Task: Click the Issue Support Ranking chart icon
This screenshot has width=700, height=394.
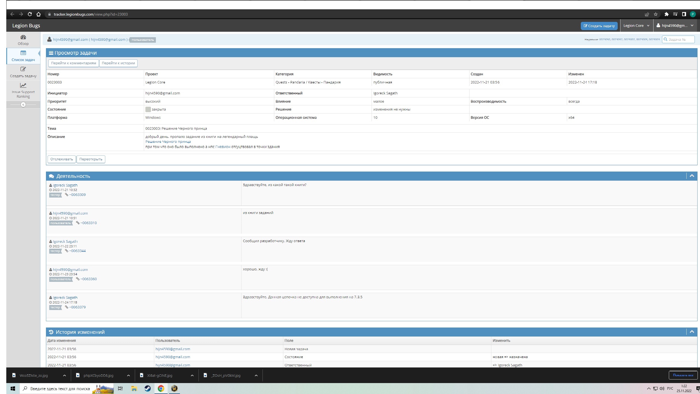Action: (x=23, y=85)
